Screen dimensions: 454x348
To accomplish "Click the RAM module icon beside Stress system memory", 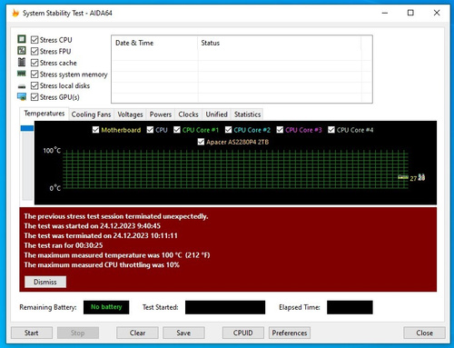I will 22,74.
